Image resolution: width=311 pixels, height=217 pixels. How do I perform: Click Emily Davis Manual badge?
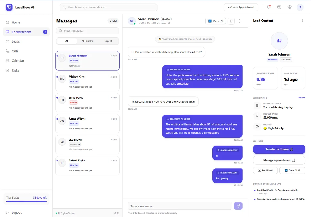click(73, 103)
